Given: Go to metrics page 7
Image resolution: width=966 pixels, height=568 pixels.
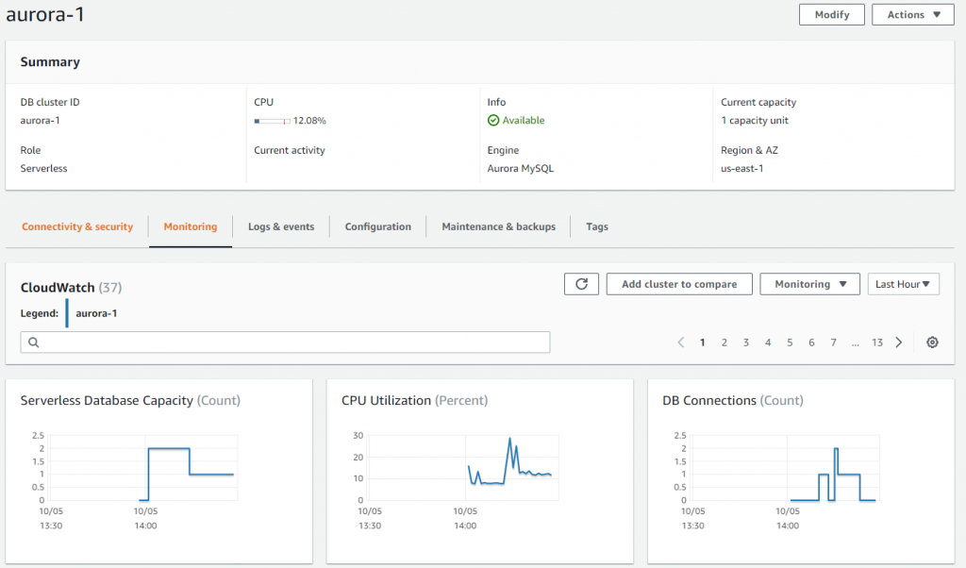Looking at the screenshot, I should click(833, 342).
